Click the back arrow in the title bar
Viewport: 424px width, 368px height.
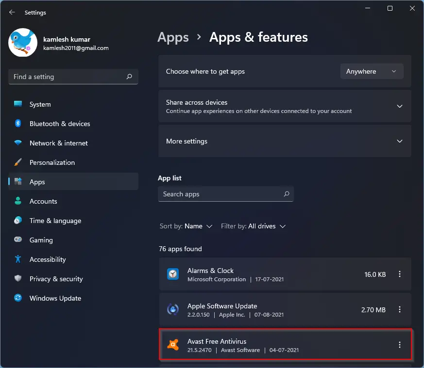[12, 12]
